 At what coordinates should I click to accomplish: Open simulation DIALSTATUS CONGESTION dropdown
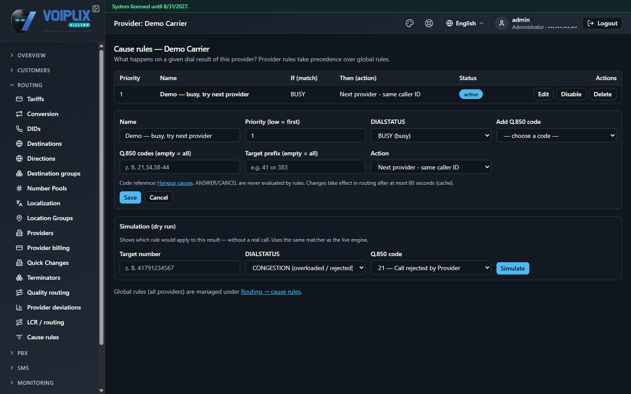click(x=305, y=268)
